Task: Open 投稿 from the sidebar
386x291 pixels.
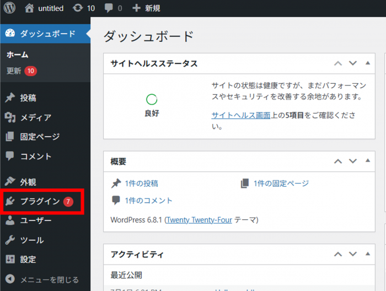Action: click(x=28, y=98)
